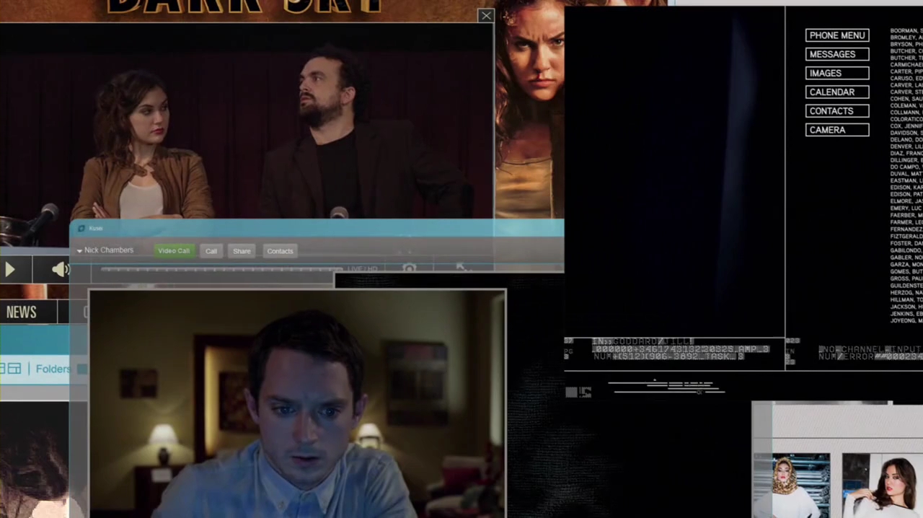Expand the Nick Chambers contact dropdown
Screen dimensions: 923x518
click(79, 251)
